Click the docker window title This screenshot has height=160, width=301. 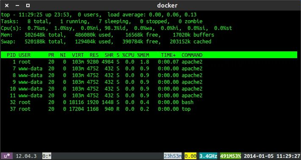click(167, 5)
